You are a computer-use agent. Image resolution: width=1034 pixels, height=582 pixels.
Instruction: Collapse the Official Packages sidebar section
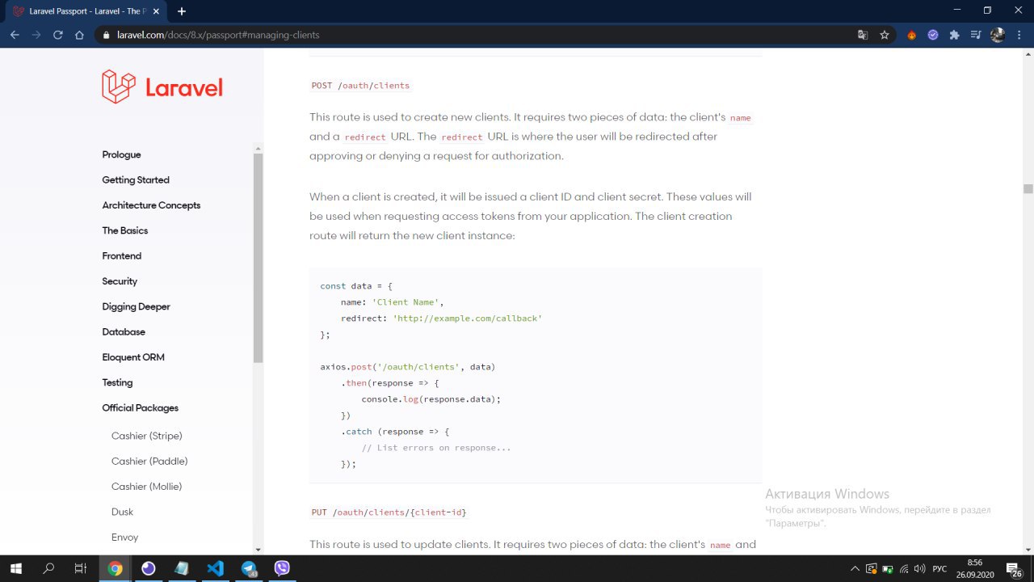(140, 407)
